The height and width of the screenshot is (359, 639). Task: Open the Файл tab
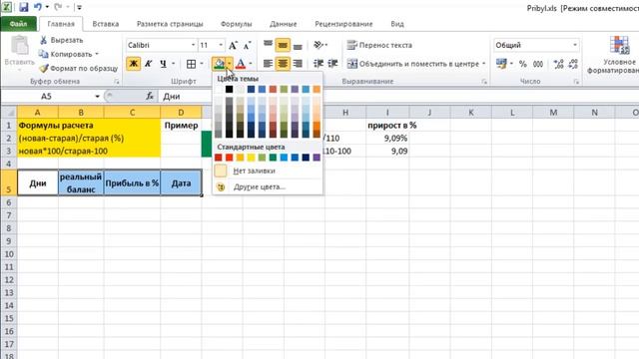click(x=18, y=24)
